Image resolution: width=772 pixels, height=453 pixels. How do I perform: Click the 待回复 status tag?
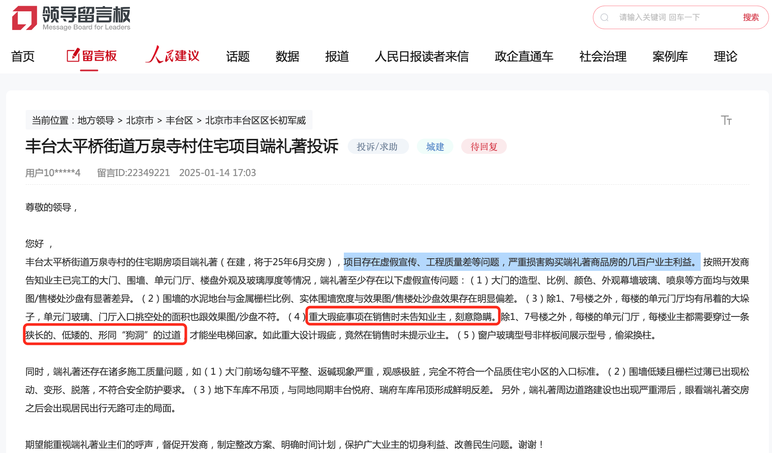point(484,147)
